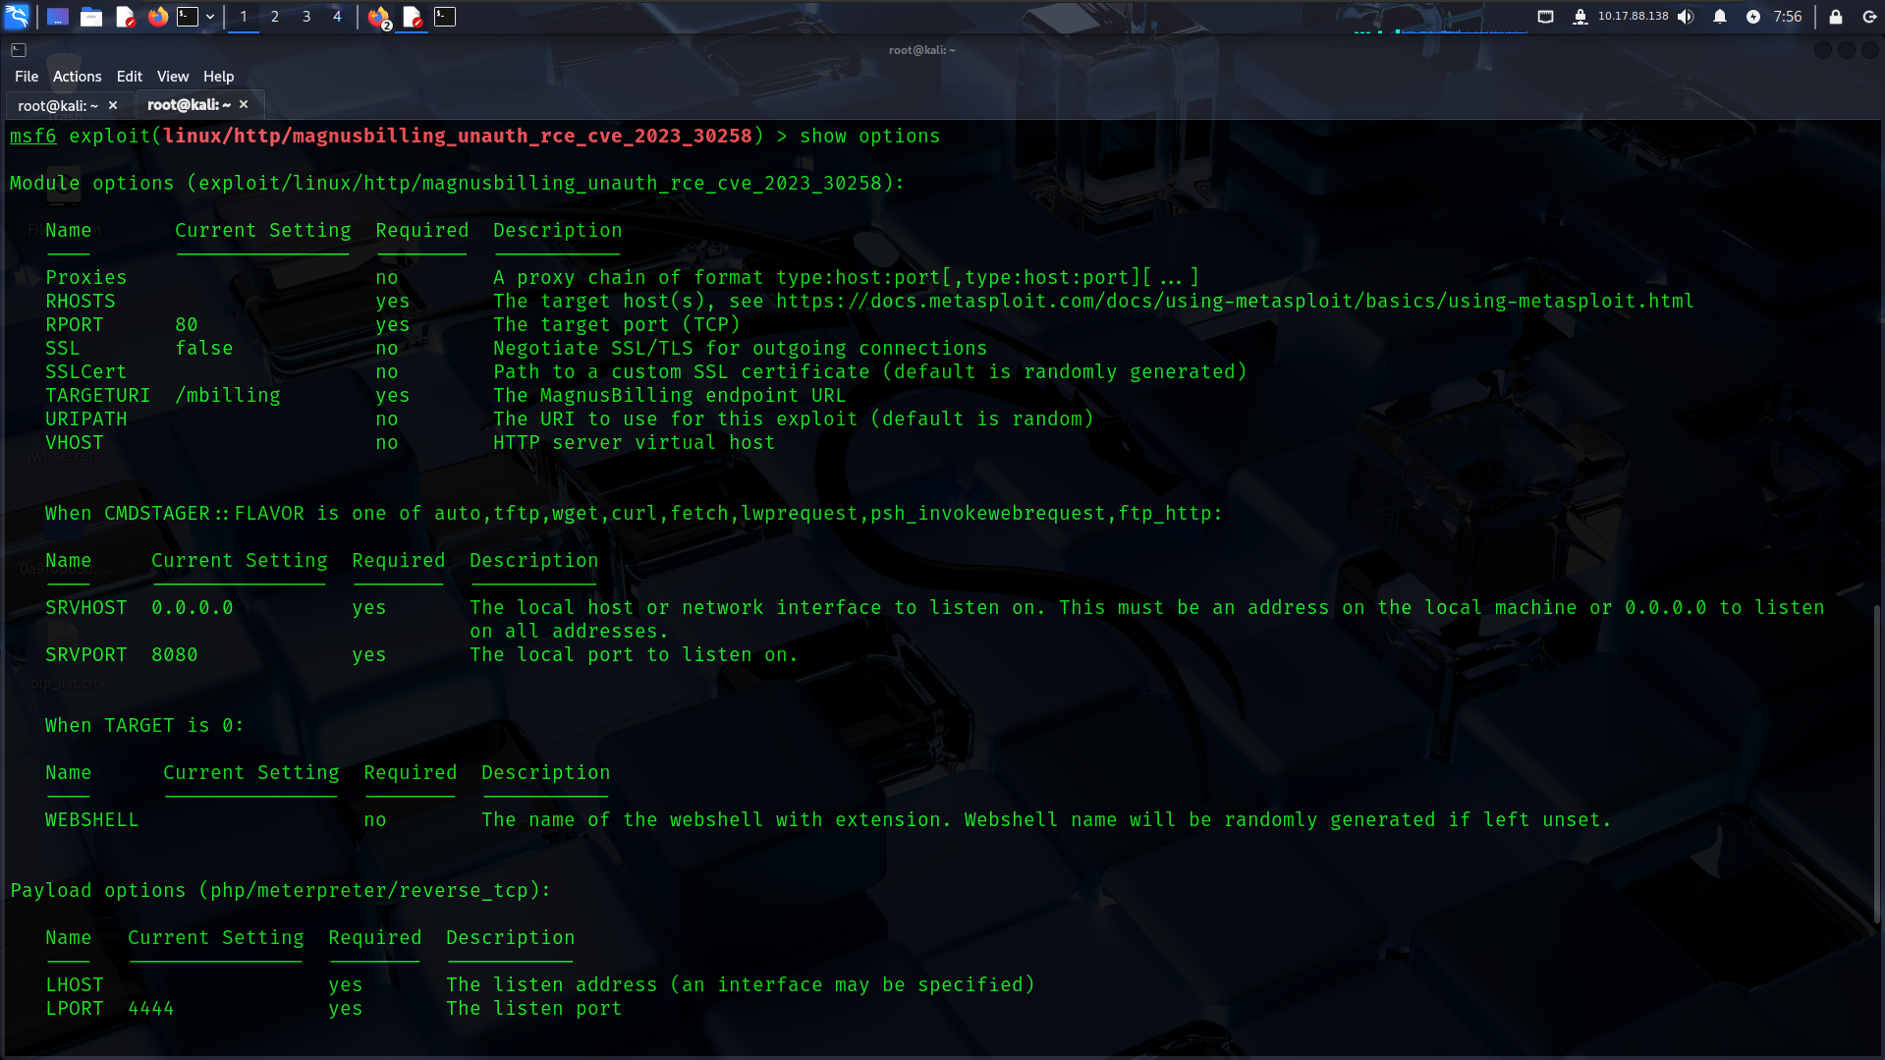Click the LPORT value 4444
This screenshot has height=1060, width=1885.
pyautogui.click(x=151, y=1009)
